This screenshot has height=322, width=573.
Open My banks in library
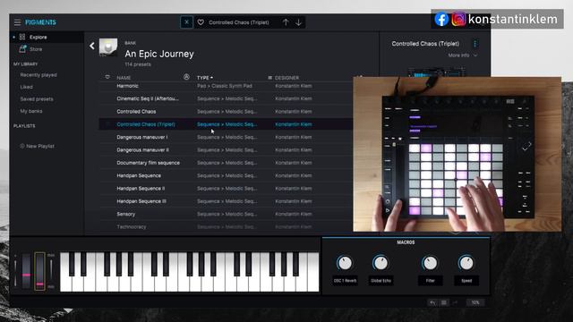pyautogui.click(x=31, y=111)
